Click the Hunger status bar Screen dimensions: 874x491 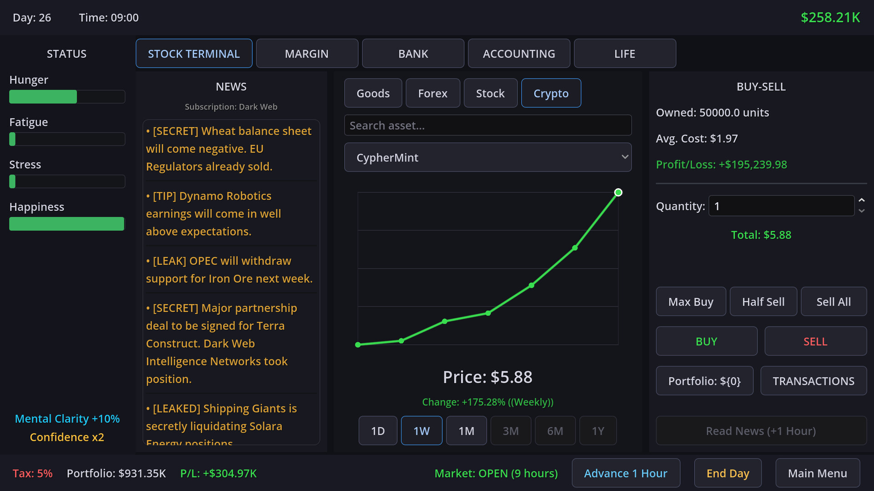[x=67, y=96]
